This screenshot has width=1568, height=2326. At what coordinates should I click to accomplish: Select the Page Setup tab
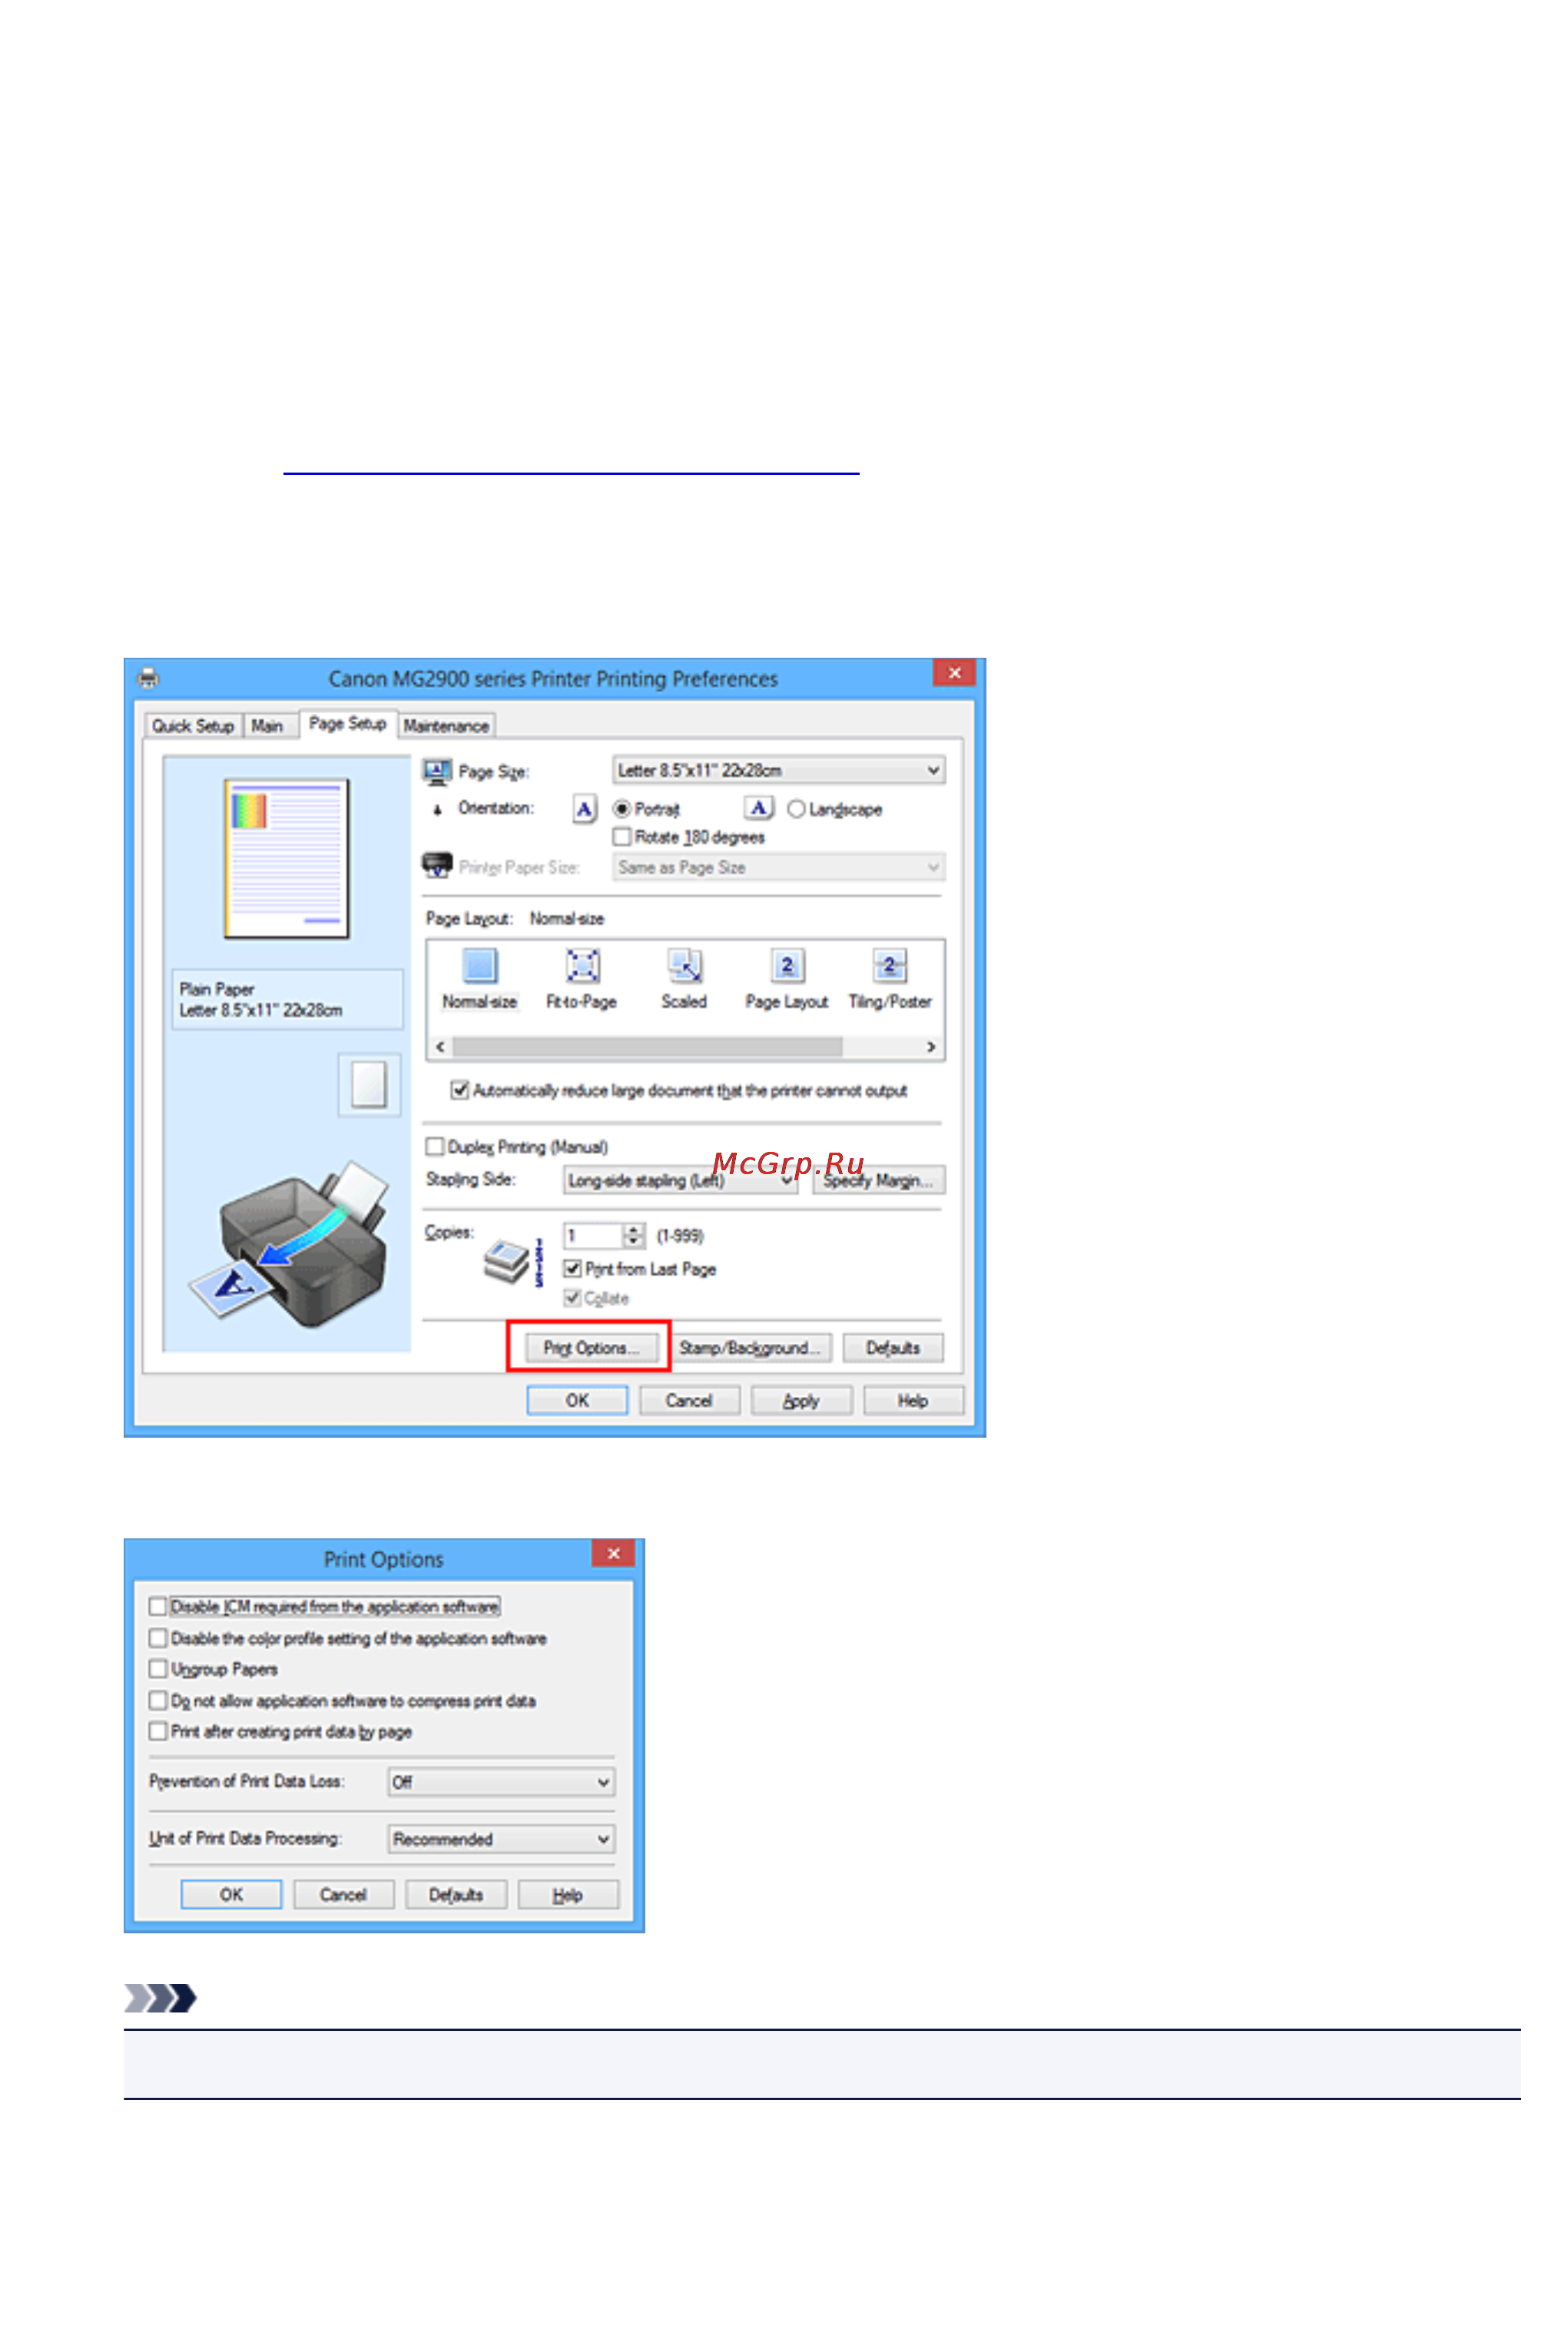tap(347, 723)
